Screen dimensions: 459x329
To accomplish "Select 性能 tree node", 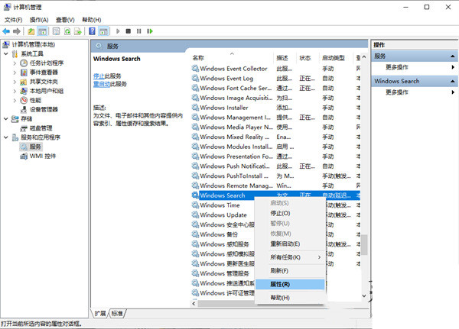I will point(35,100).
